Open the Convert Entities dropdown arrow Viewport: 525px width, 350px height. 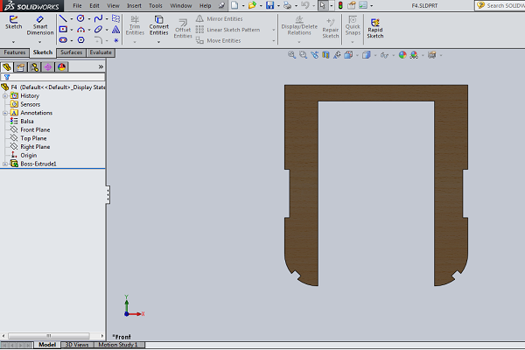click(158, 42)
